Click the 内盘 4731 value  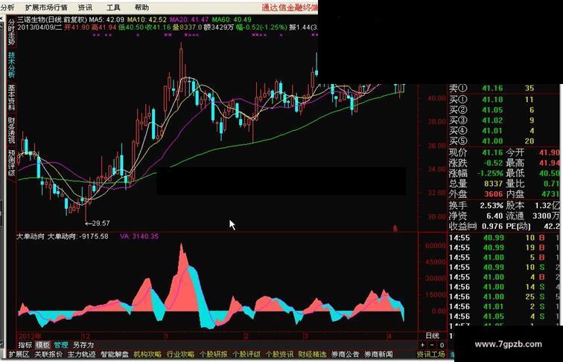click(x=550, y=194)
